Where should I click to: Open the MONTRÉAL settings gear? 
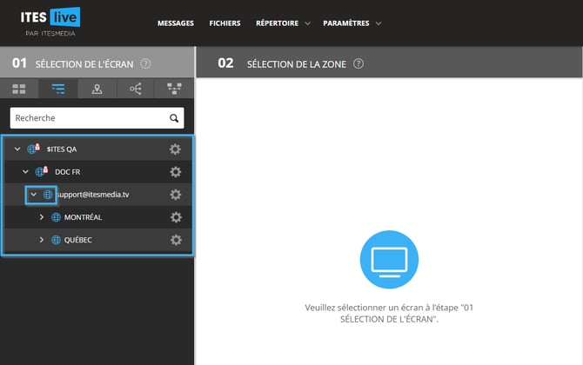pos(175,217)
